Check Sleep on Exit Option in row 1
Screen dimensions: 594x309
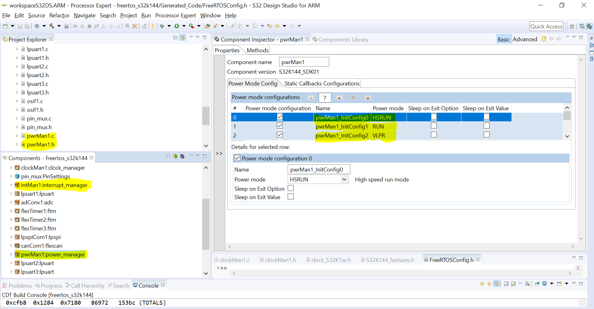434,126
